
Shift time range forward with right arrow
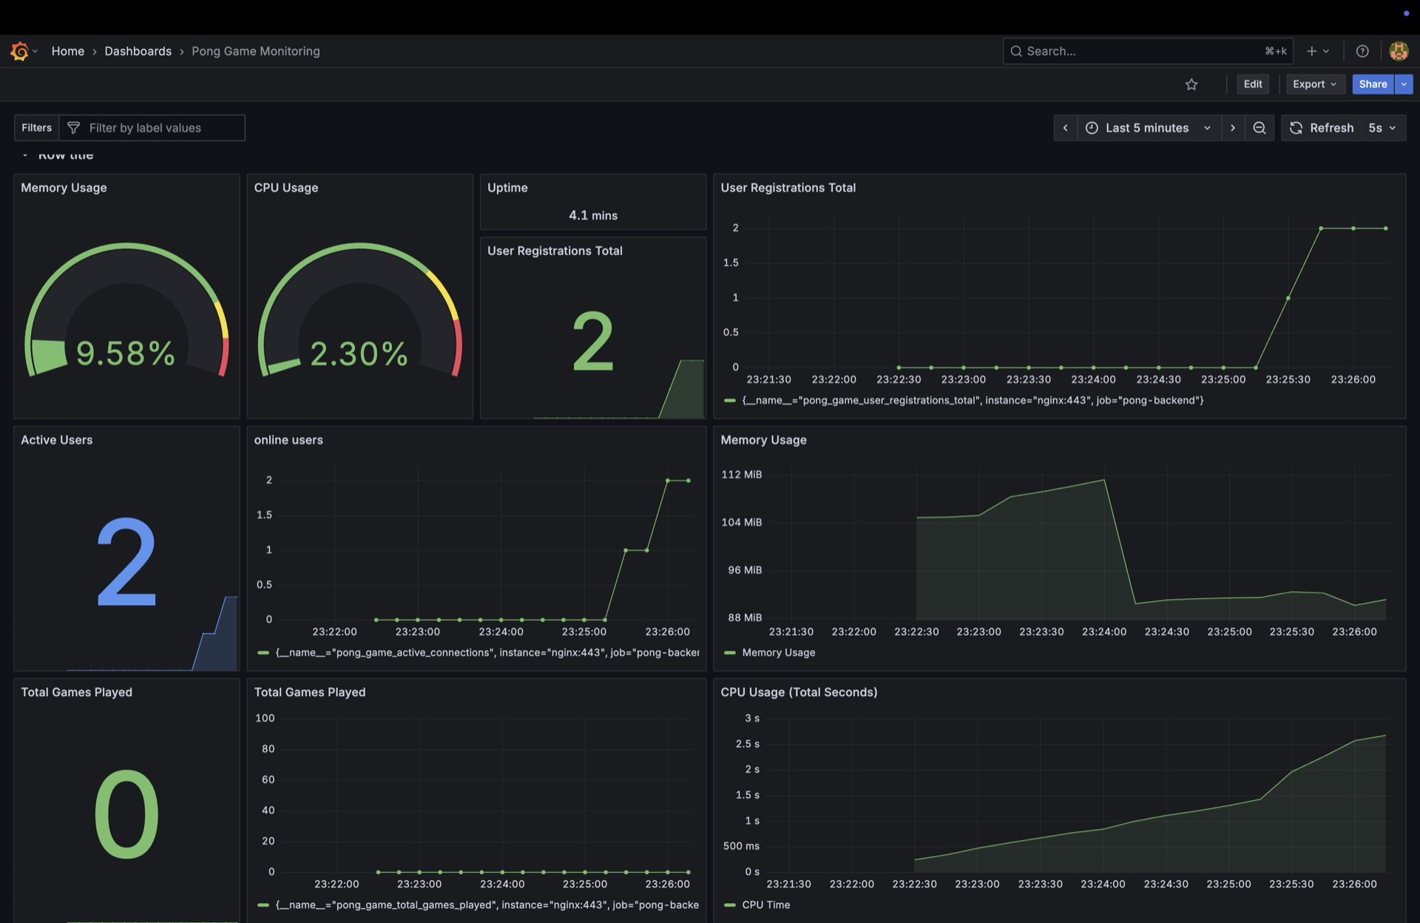pos(1232,128)
